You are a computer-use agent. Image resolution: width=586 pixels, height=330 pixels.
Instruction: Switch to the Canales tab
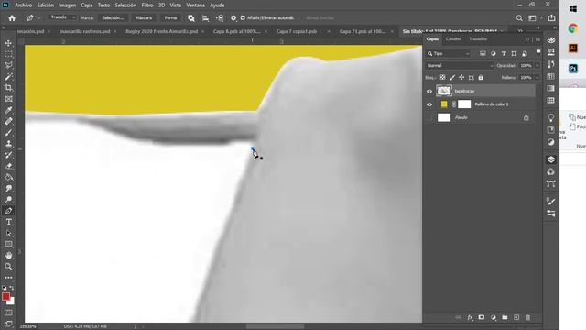(x=453, y=38)
